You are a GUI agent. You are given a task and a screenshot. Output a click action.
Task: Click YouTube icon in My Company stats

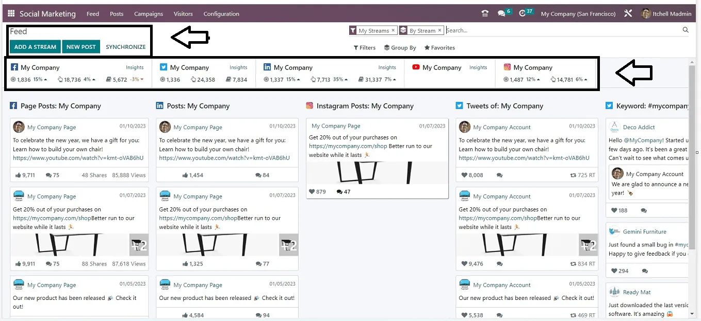(x=416, y=67)
